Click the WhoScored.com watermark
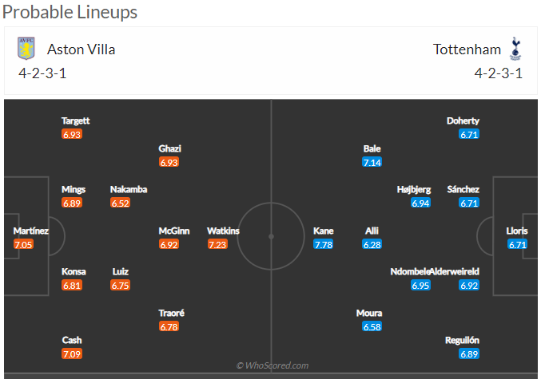Viewport: 541px width, 379px height. pyautogui.click(x=272, y=366)
